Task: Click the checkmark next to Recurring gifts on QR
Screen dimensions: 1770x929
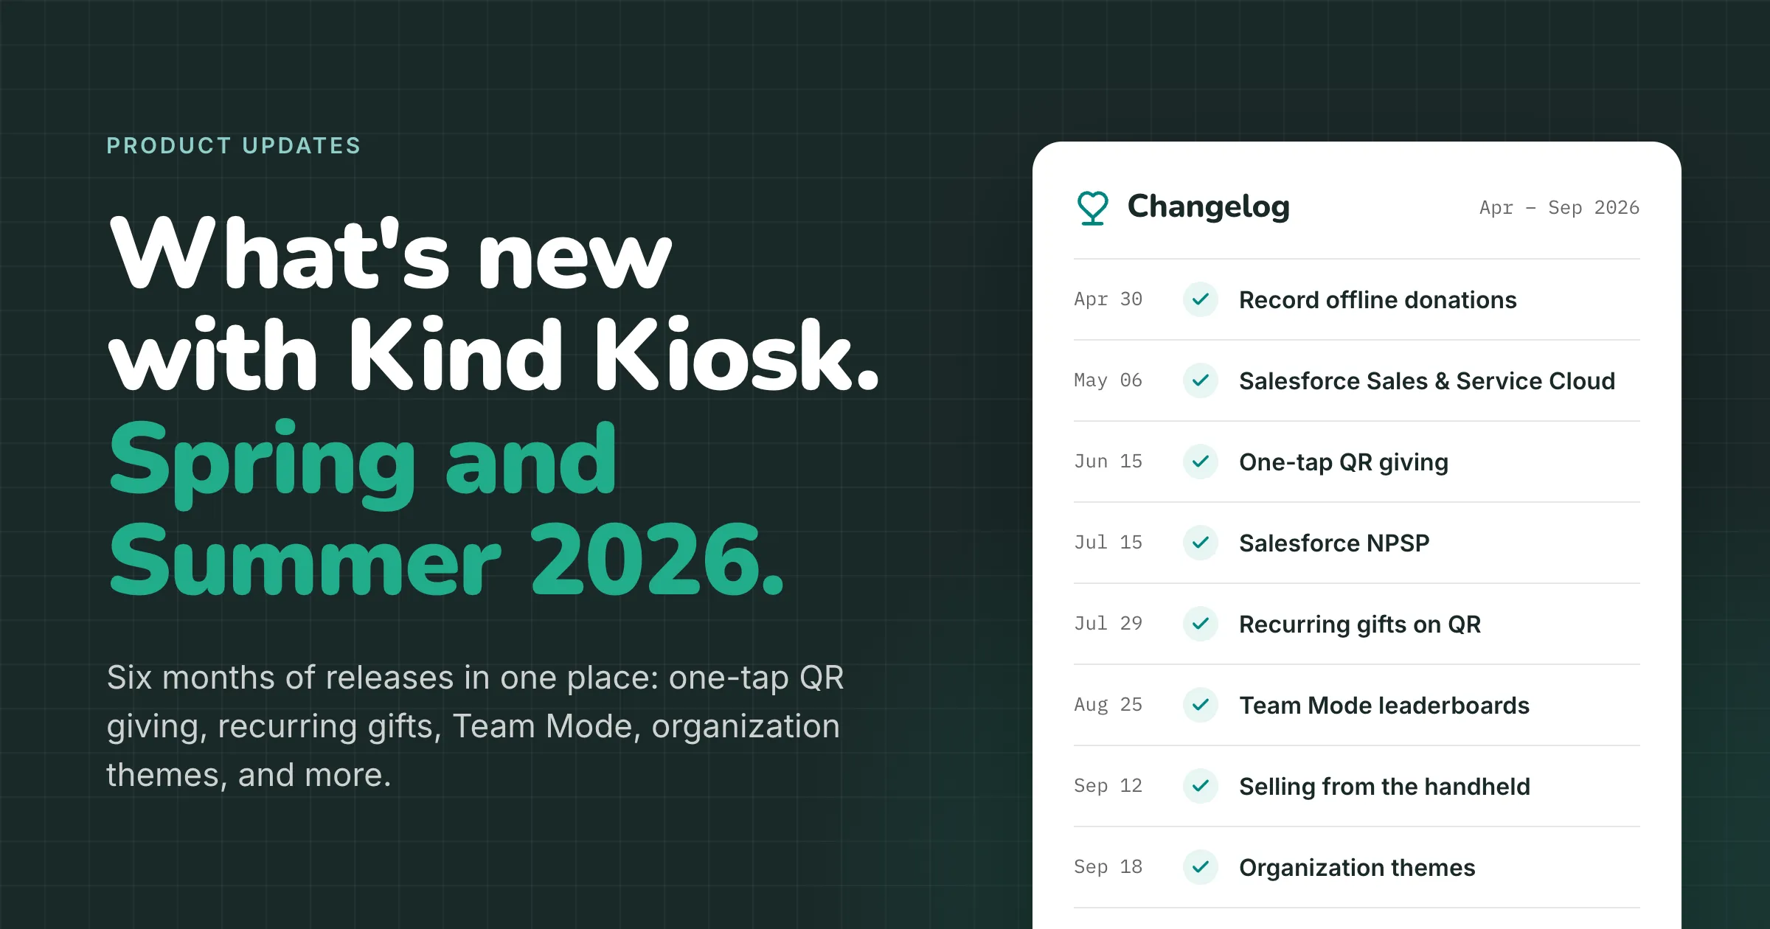Action: 1201,624
